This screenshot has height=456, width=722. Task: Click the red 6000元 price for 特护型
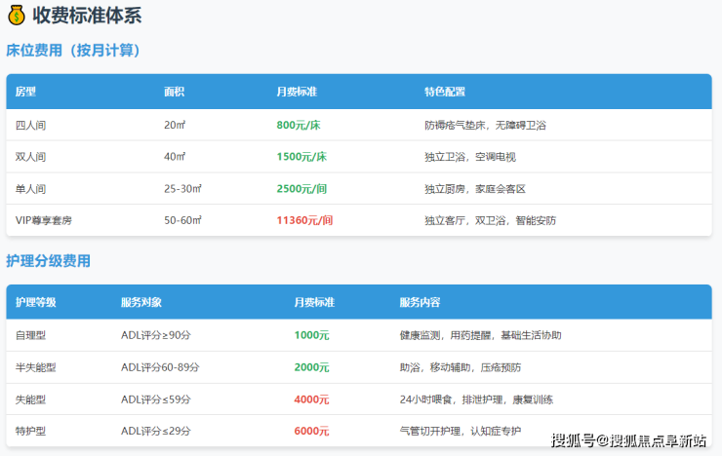(311, 431)
